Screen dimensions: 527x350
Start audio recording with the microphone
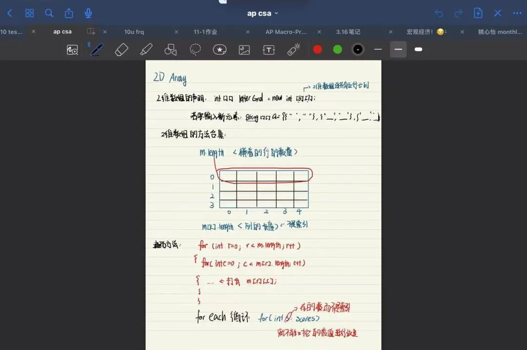click(x=88, y=13)
